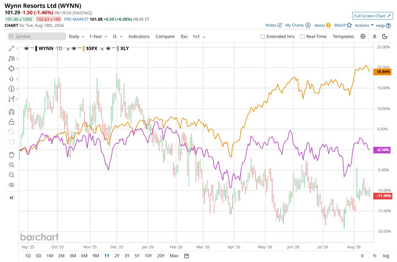Remove the WYNN series with X
The image size is (397, 262).
[x=68, y=49]
